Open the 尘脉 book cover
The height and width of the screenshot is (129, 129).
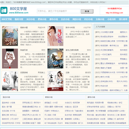[56, 81]
